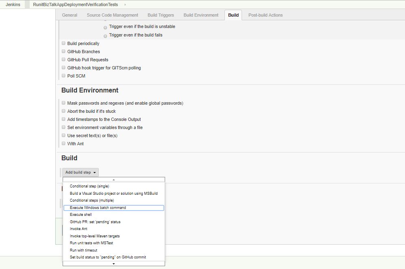Image resolution: width=405 pixels, height=269 pixels.
Task: Pick Build a Visual Studio project using MSBuild
Action: (113, 194)
